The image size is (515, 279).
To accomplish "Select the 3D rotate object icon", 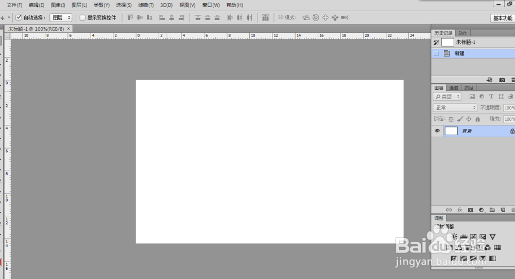I will 306,17.
